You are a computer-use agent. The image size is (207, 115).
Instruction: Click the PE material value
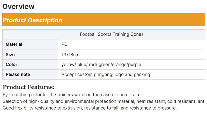click(x=64, y=44)
